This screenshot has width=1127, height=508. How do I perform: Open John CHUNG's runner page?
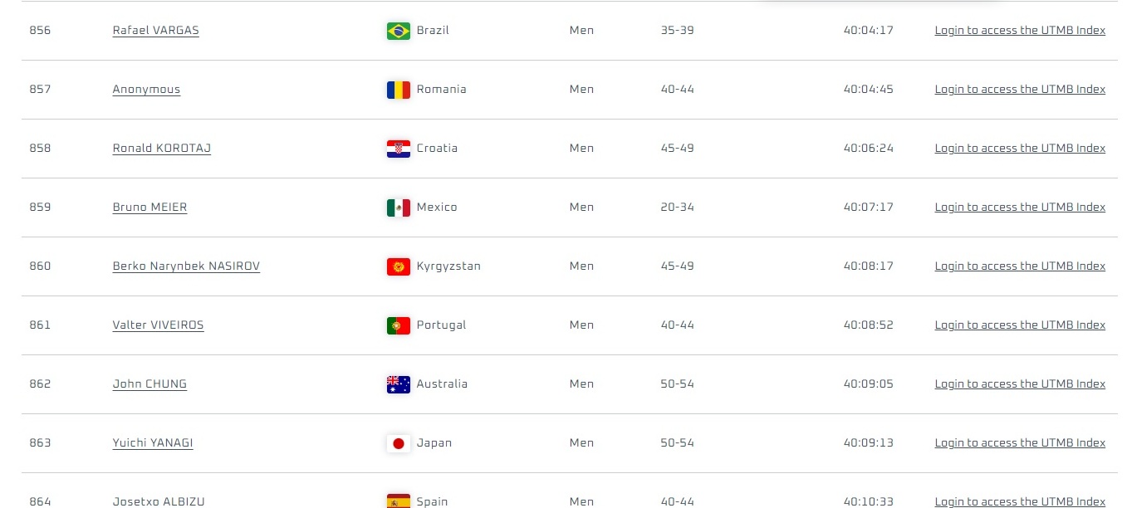(149, 384)
